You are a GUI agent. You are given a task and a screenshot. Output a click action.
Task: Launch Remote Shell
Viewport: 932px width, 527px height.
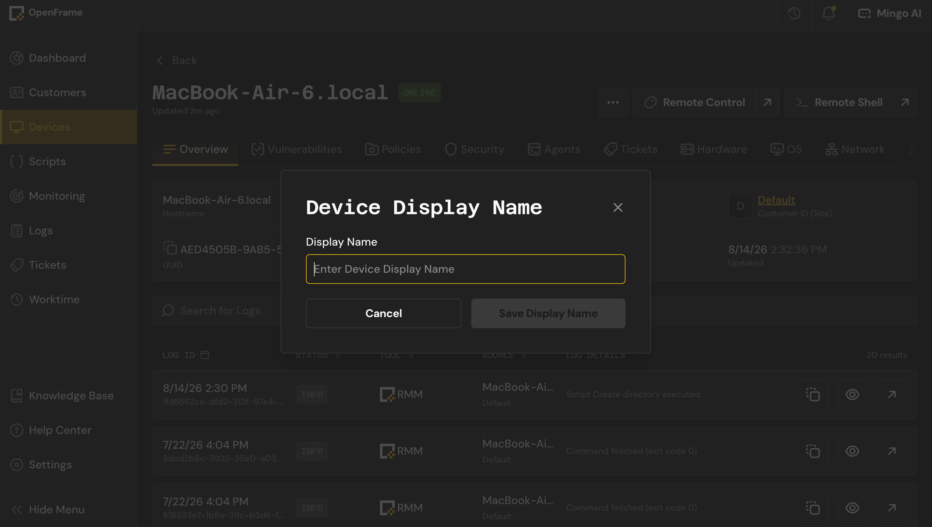coord(839,102)
